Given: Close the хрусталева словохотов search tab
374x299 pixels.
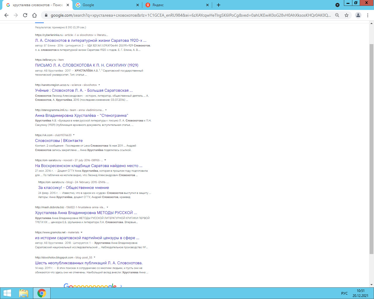Looking at the screenshot, I should (x=68, y=5).
